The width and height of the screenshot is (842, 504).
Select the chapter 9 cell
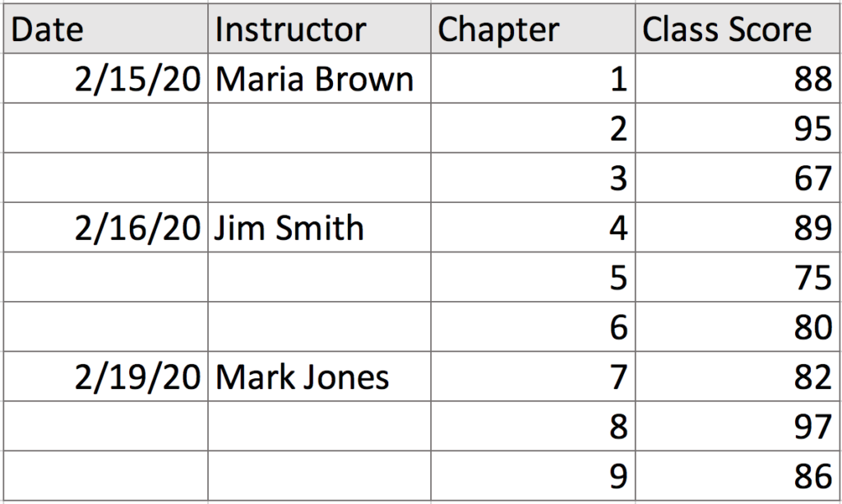532,475
